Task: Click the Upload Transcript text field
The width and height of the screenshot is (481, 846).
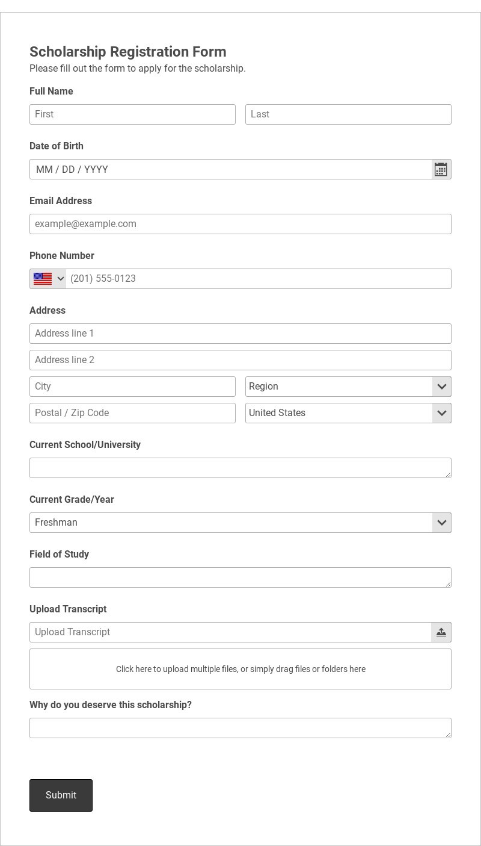Action: point(230,632)
